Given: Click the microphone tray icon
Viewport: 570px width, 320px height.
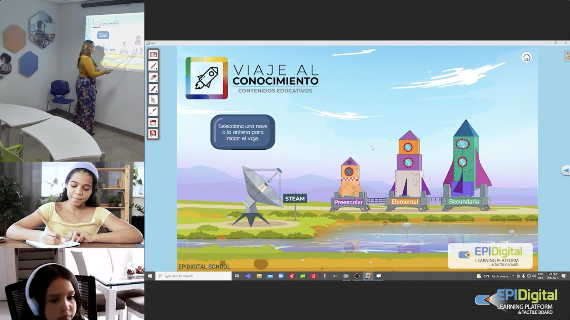Looking at the screenshot, I should 523,276.
